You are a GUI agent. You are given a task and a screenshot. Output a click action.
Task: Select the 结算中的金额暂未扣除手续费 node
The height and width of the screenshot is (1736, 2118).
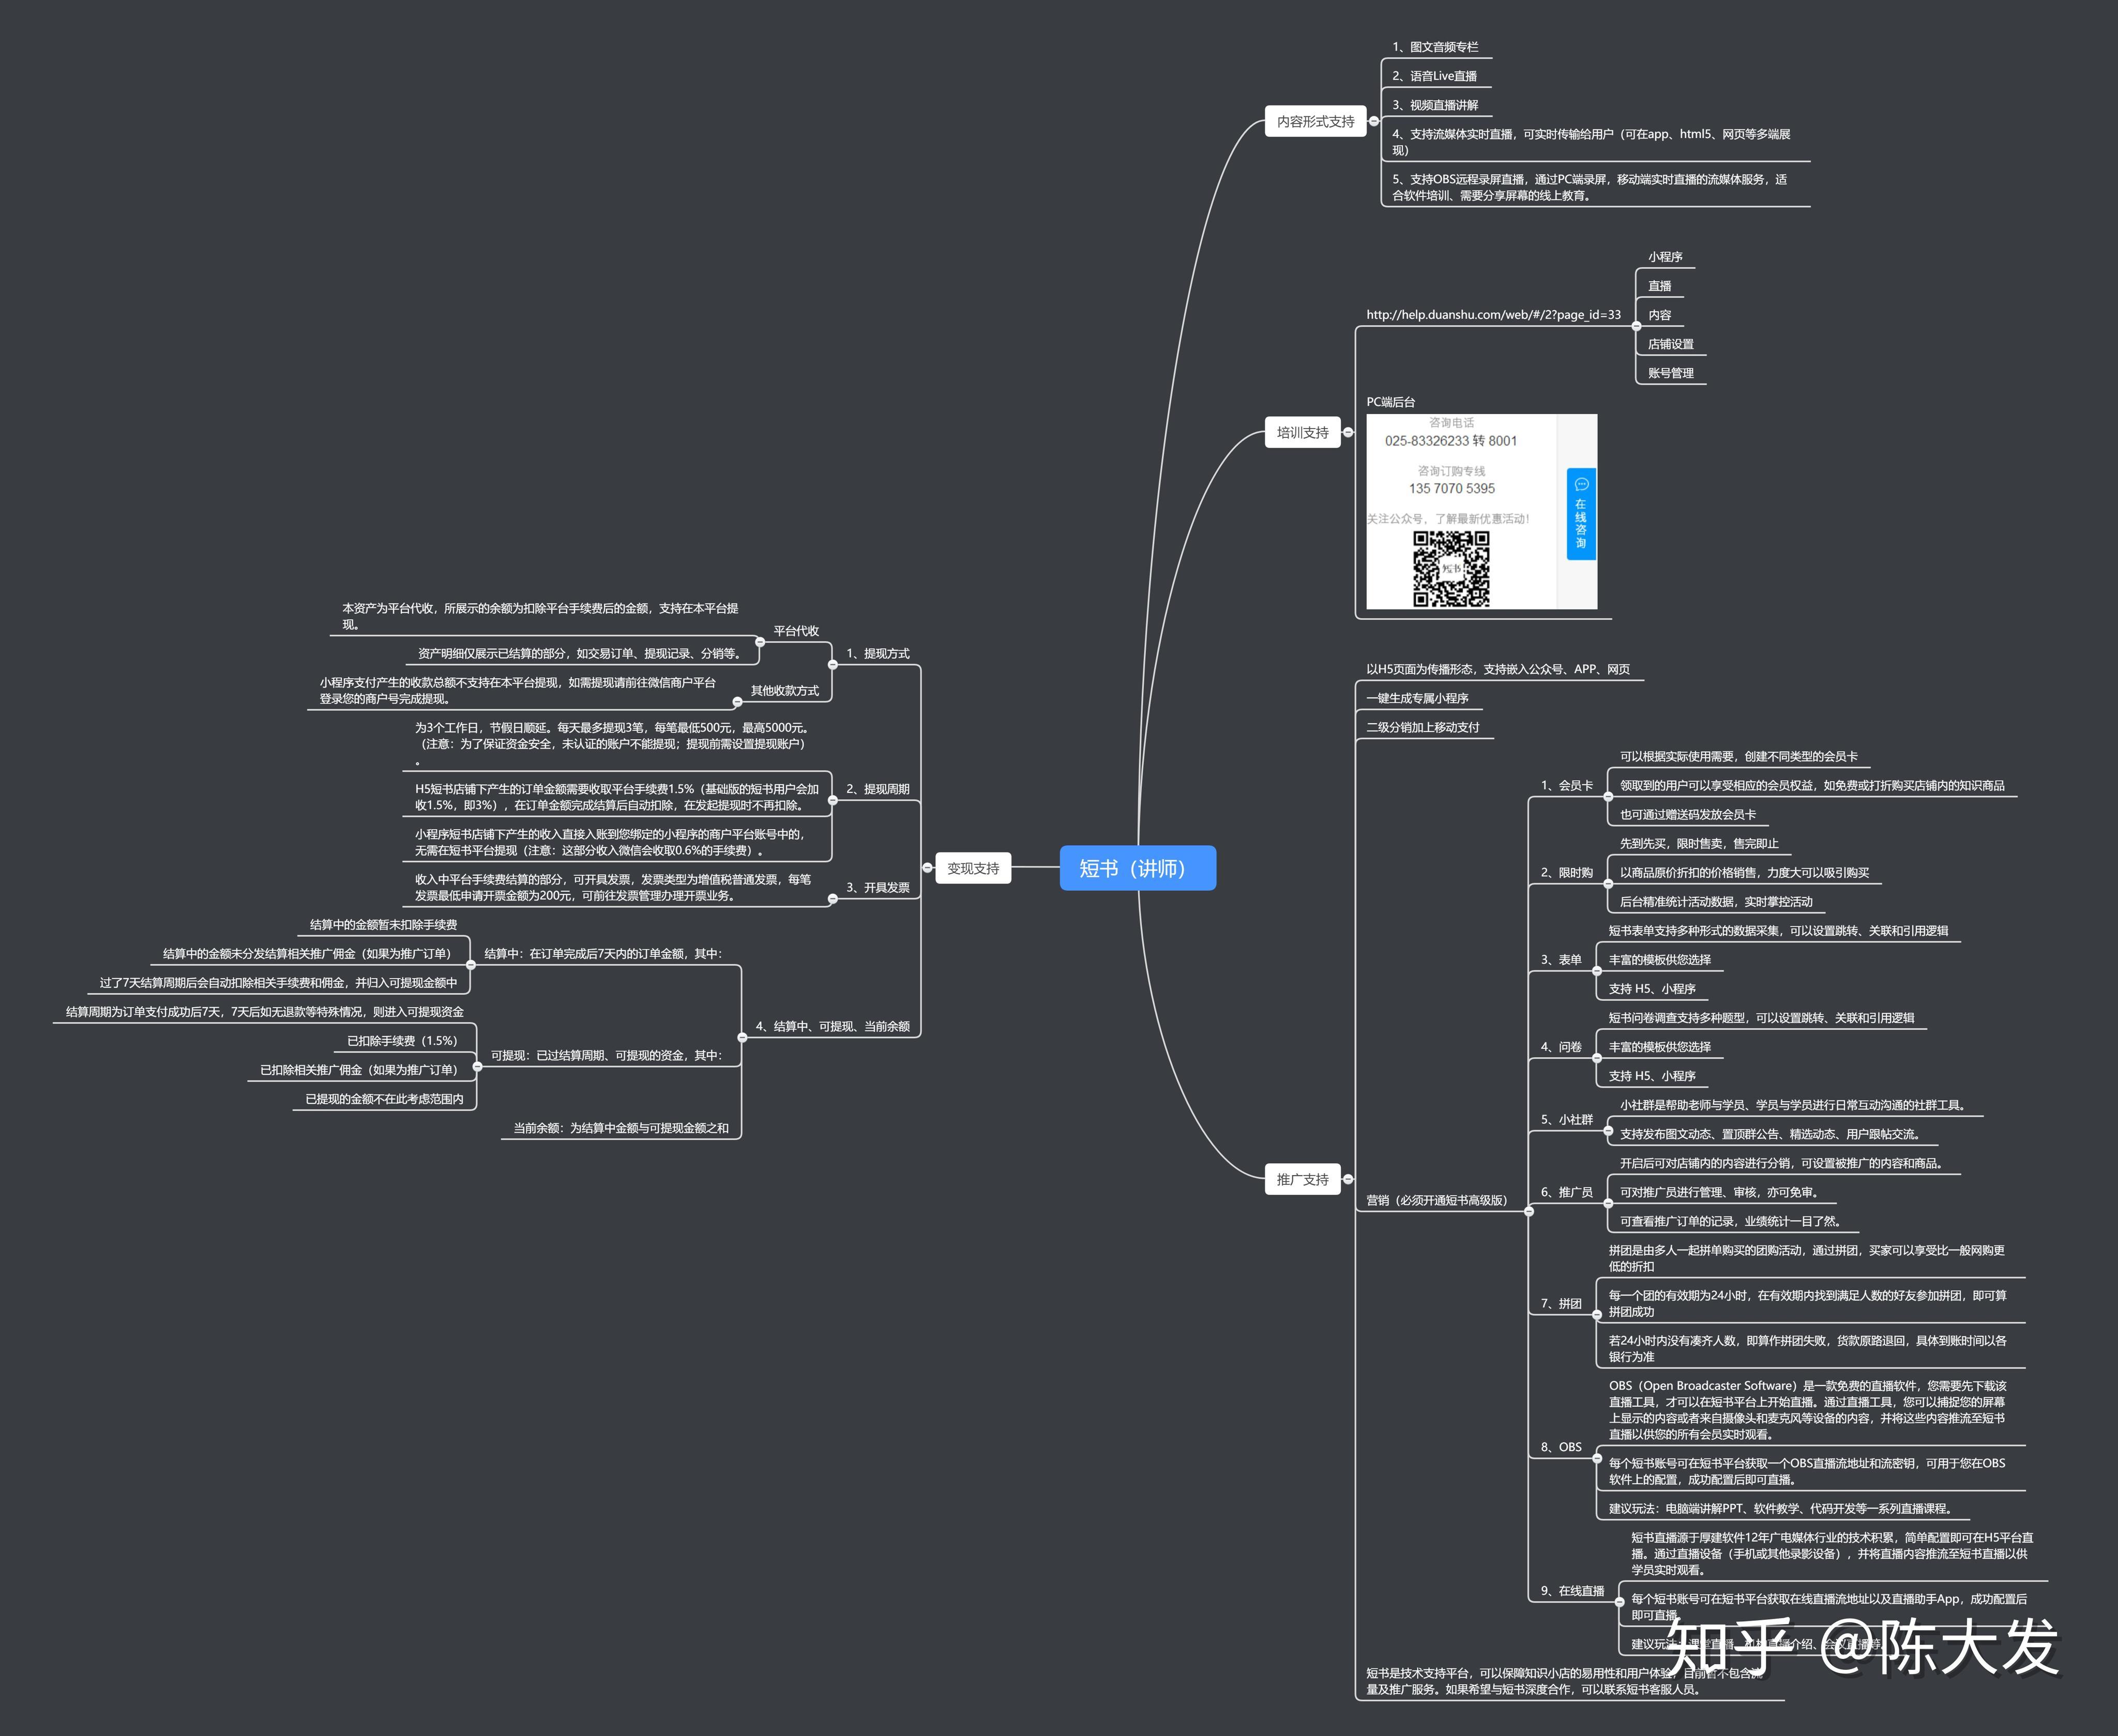(x=383, y=925)
